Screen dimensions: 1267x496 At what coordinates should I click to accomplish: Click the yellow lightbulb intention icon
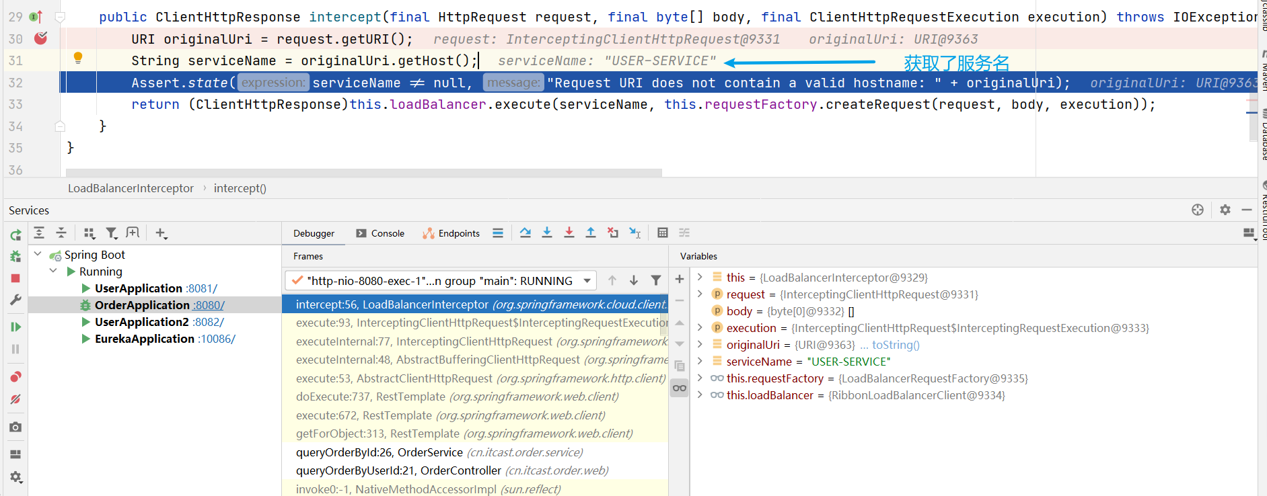tap(78, 58)
